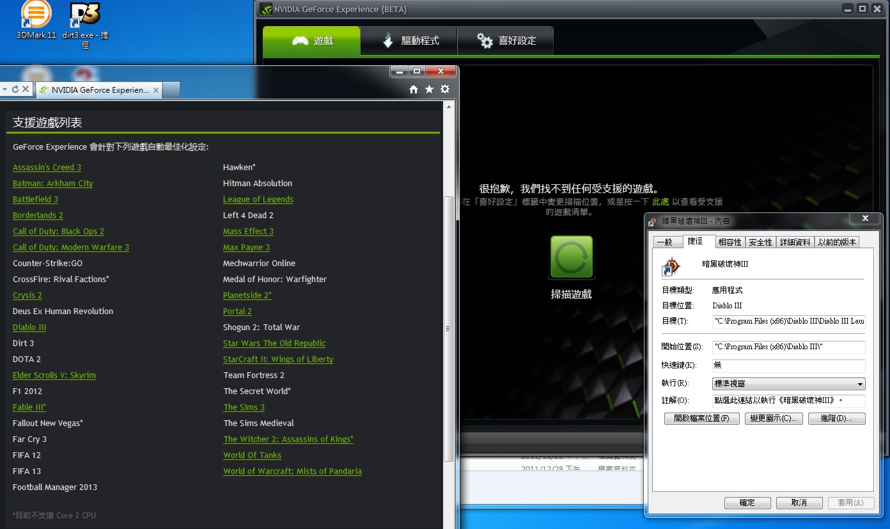Click 取消 button in properties dialog
The width and height of the screenshot is (890, 529).
pyautogui.click(x=799, y=503)
